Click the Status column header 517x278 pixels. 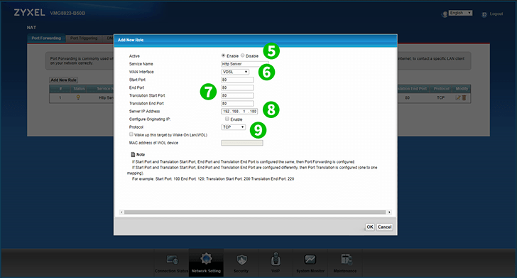click(79, 88)
